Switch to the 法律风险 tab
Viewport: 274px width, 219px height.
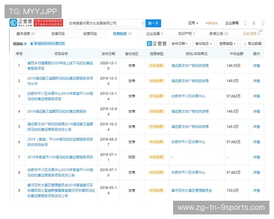point(58,33)
